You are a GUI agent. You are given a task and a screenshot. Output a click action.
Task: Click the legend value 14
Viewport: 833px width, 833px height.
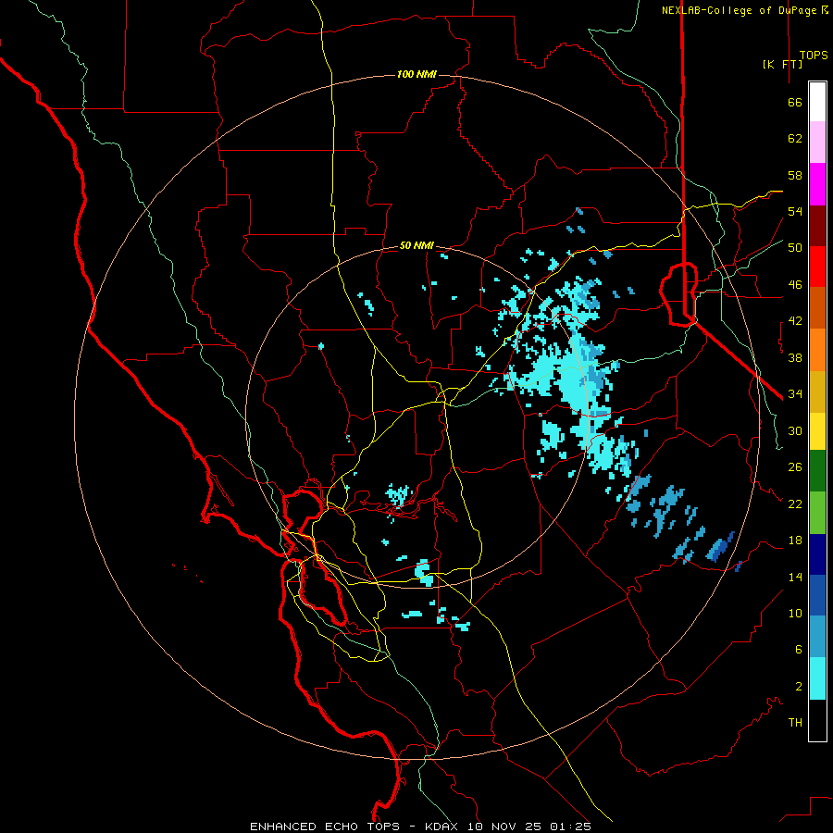(795, 577)
